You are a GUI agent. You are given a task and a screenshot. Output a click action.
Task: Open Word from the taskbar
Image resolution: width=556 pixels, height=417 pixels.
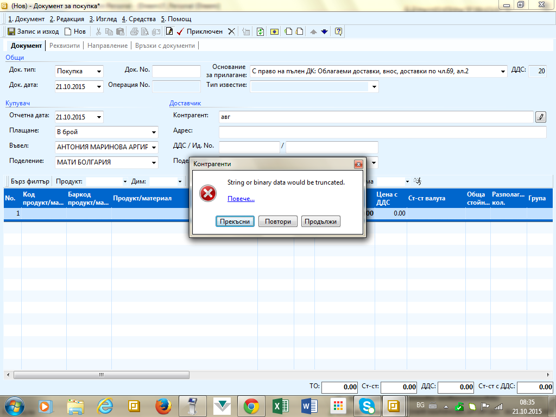point(309,406)
